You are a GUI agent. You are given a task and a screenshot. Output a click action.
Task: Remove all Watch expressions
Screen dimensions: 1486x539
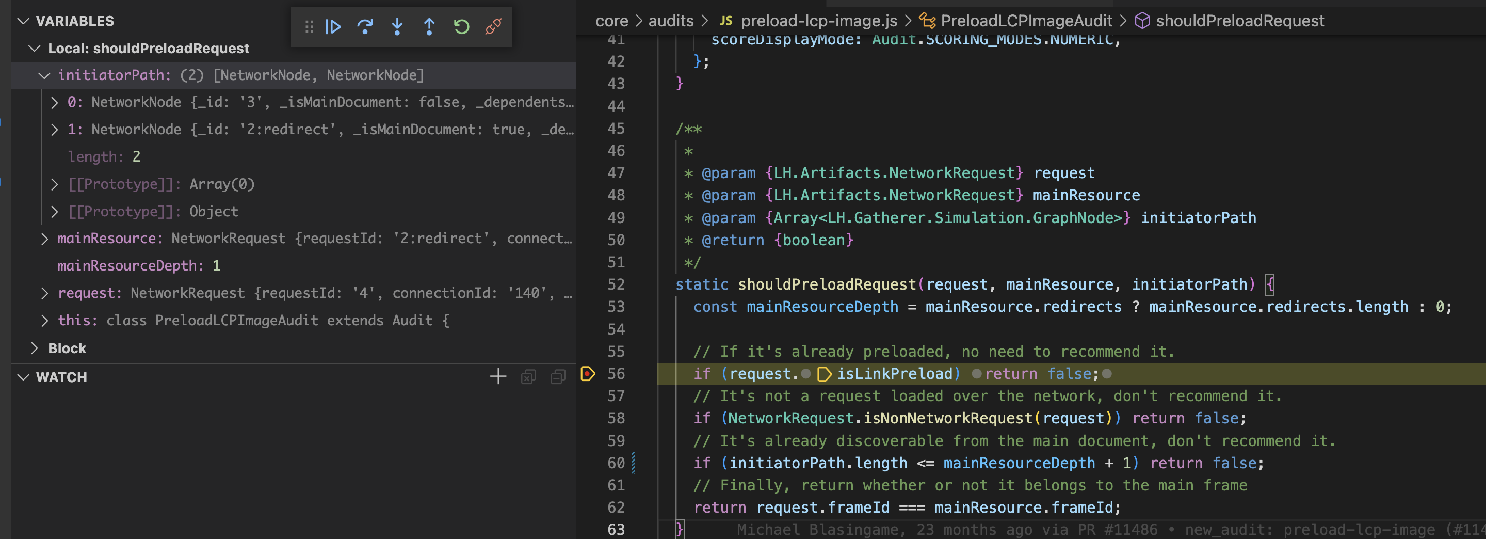[528, 377]
